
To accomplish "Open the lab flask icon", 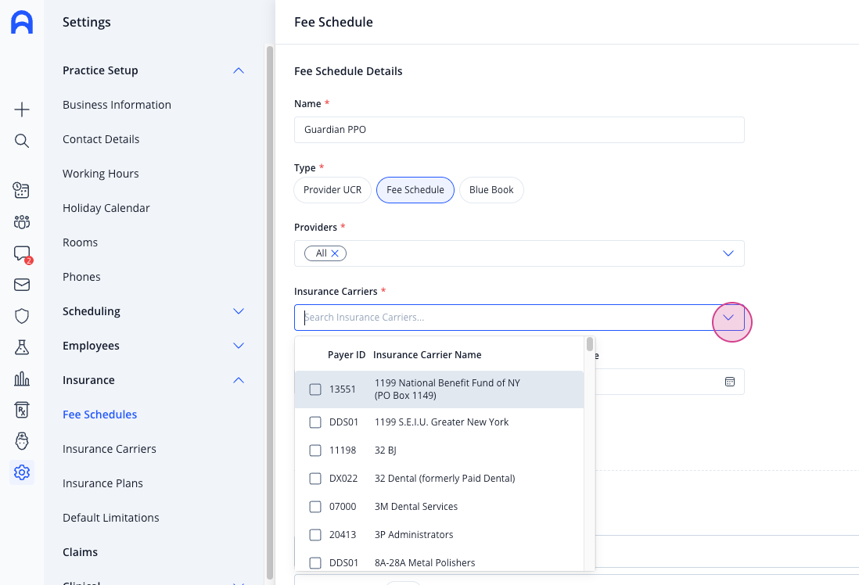I will [x=22, y=347].
